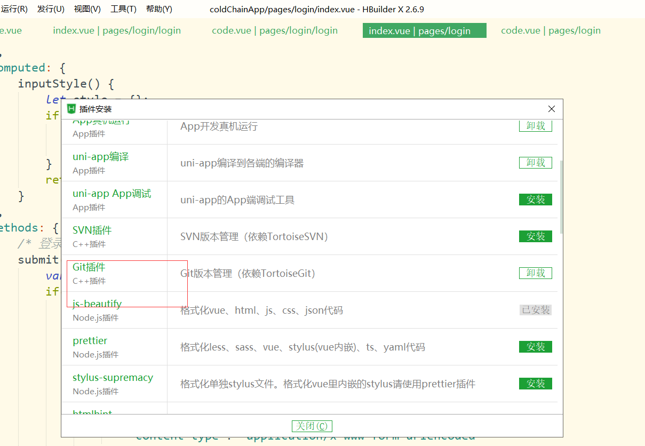Click stylus-supremacy description text
645x446 pixels.
tap(328, 384)
